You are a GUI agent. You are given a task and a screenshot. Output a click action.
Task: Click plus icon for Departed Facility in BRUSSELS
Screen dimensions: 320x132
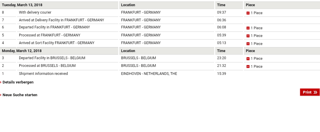click(248, 59)
